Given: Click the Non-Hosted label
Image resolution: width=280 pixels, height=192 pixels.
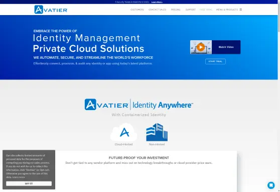Looking at the screenshot, I should tap(157, 144).
